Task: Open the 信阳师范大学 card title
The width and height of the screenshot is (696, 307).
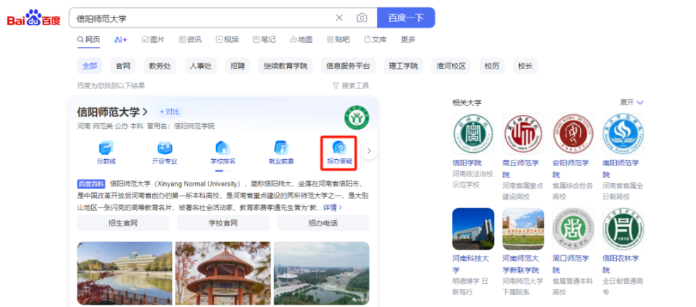Action: (112, 112)
